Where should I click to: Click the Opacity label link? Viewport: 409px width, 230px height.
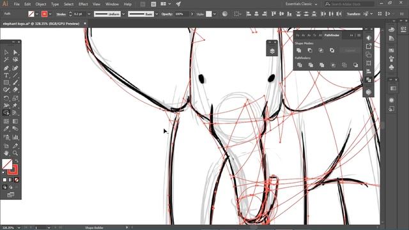click(167, 14)
